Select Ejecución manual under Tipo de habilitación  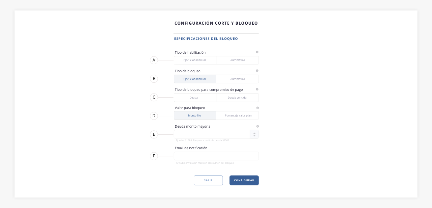(195, 60)
